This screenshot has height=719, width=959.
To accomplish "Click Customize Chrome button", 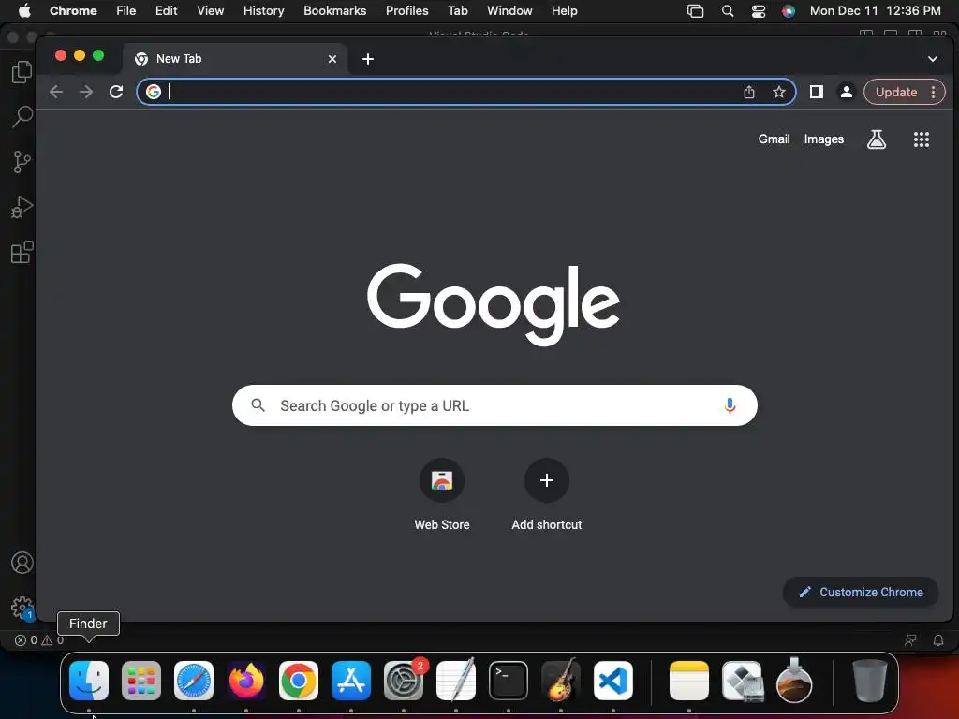I will pos(861,592).
